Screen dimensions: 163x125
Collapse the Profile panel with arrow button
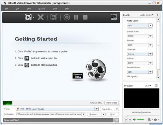(158, 15)
